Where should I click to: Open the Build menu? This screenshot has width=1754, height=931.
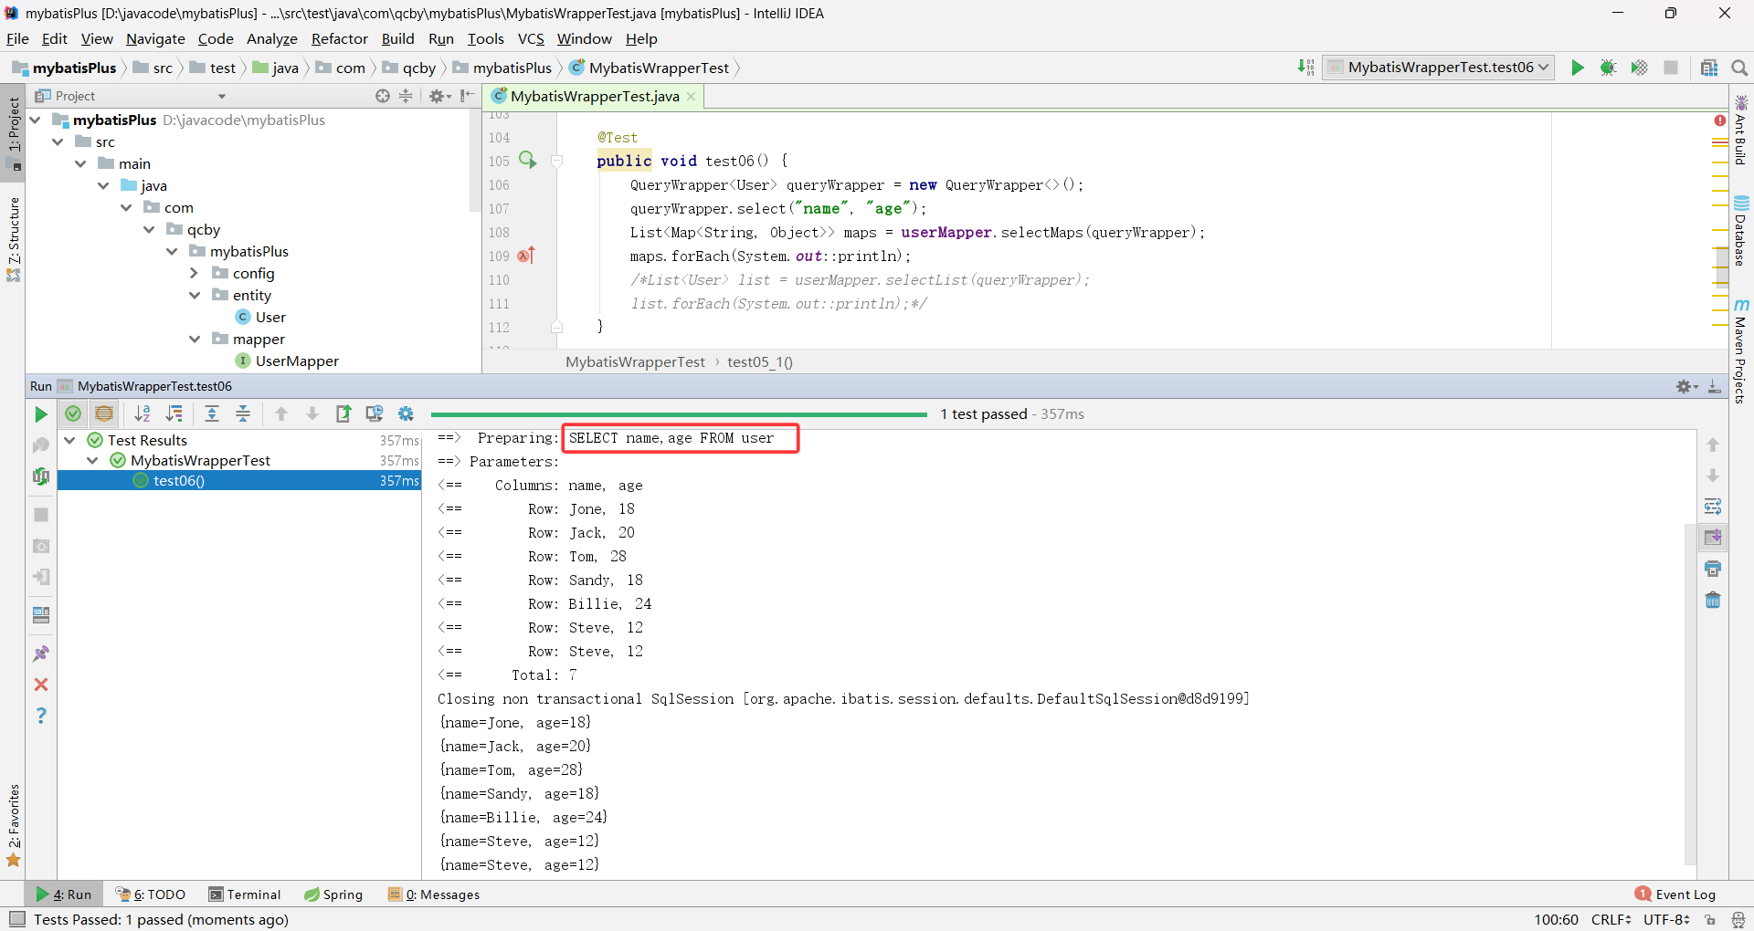(397, 38)
